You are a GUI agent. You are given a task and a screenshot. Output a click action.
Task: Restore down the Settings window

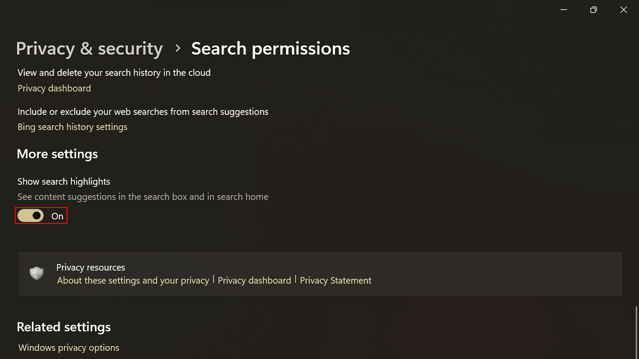click(x=594, y=10)
